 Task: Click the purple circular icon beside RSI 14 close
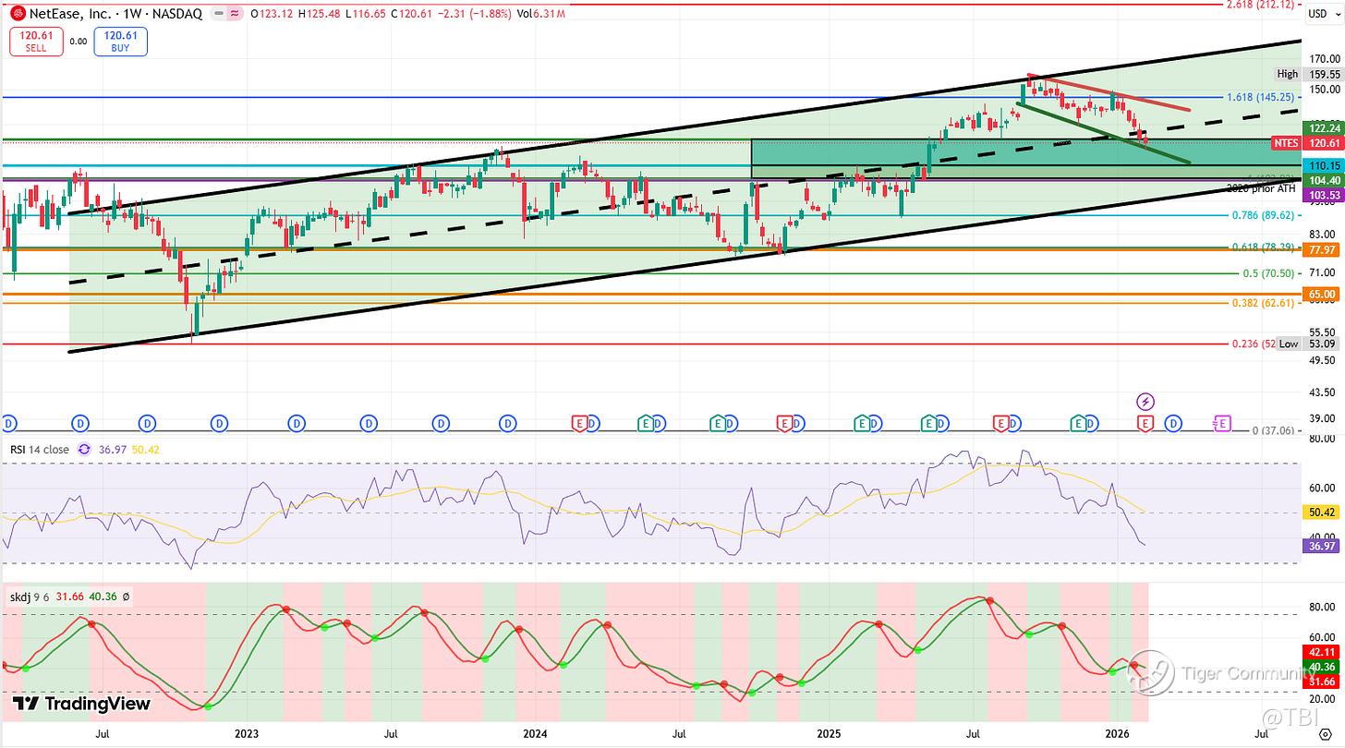(84, 449)
